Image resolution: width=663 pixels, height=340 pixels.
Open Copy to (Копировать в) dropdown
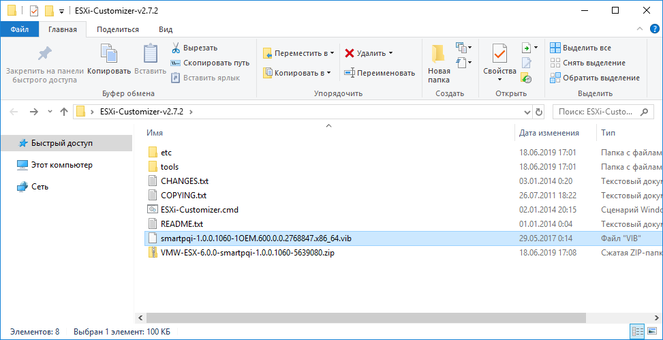pos(297,73)
